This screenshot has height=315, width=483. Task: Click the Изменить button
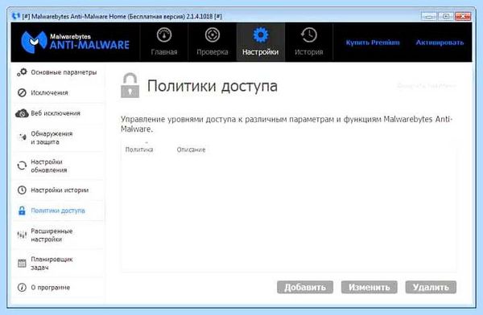pyautogui.click(x=369, y=288)
